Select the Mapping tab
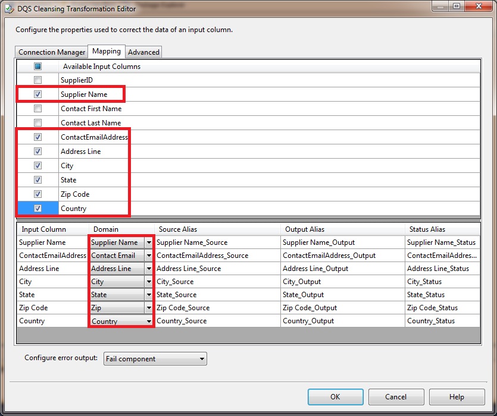The width and height of the screenshot is (497, 416). pyautogui.click(x=106, y=52)
